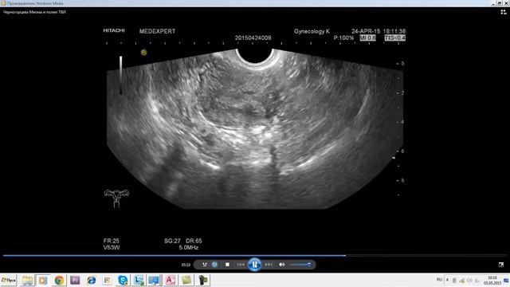Mute the player volume

(x=281, y=265)
